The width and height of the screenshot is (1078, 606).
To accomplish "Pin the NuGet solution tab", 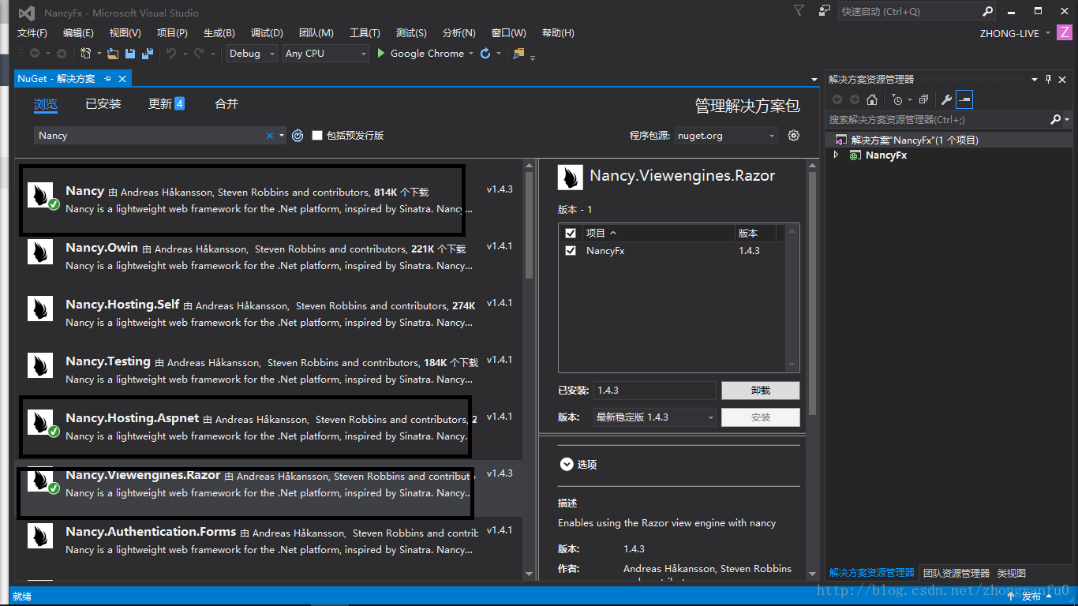I will coord(107,79).
